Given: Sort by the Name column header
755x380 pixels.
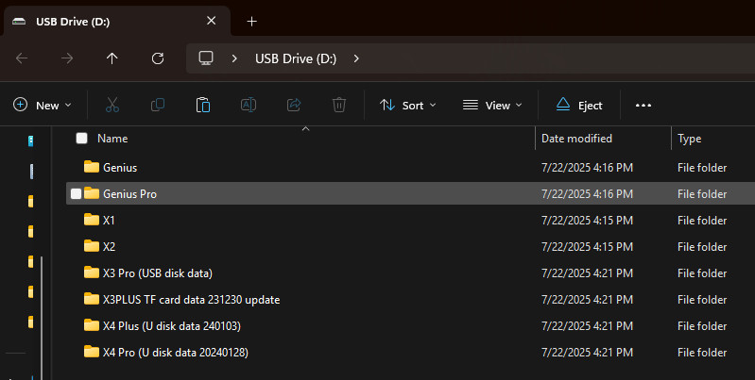Looking at the screenshot, I should click(112, 139).
